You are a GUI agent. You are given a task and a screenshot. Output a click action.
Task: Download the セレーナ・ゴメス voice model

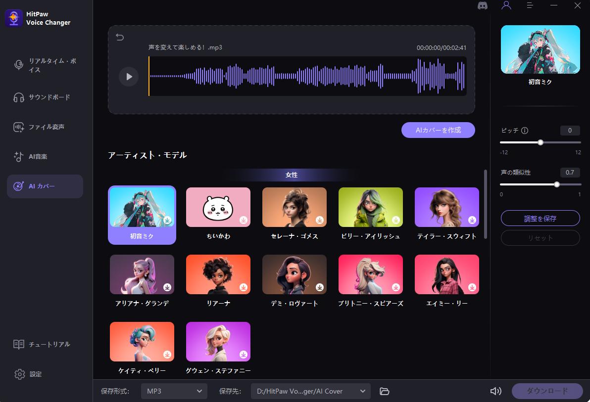pos(320,220)
